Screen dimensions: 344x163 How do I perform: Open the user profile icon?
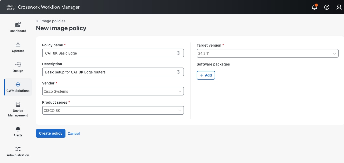point(339,7)
